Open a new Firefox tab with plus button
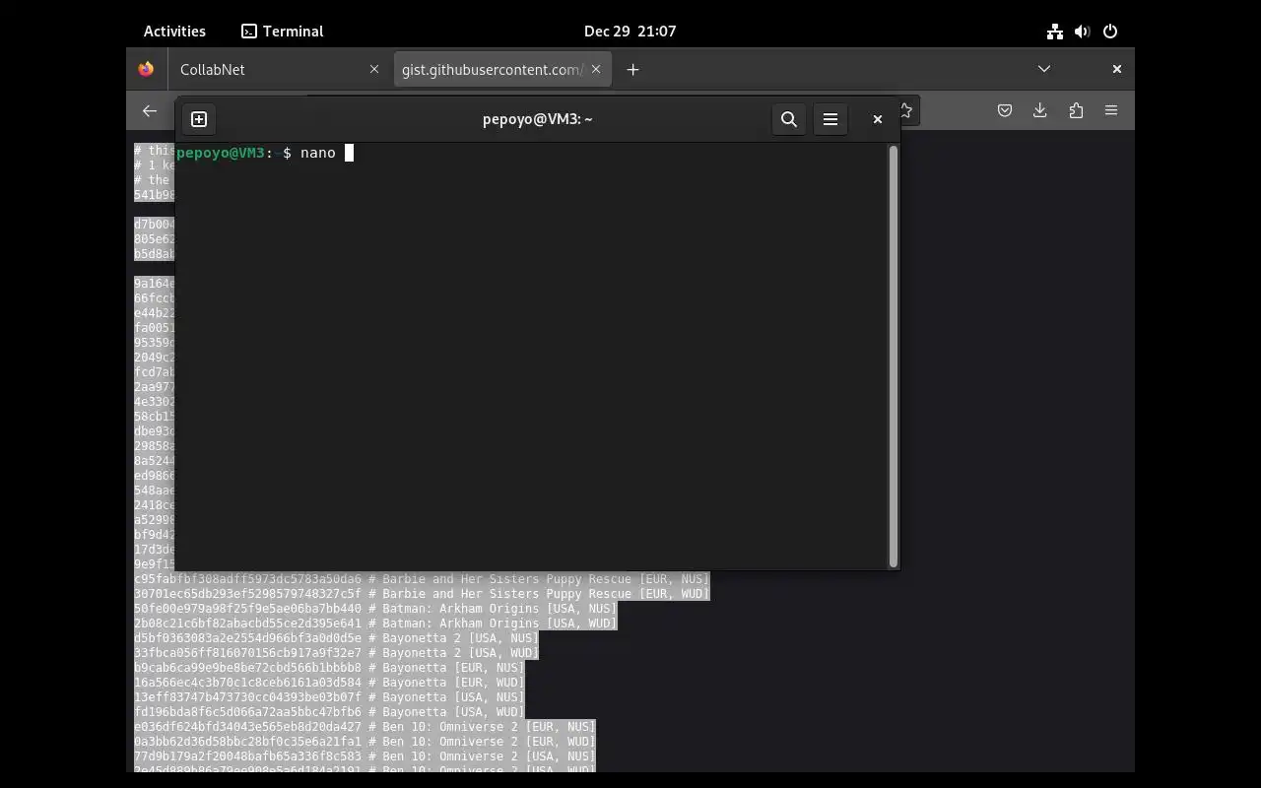The height and width of the screenshot is (788, 1261). tap(632, 70)
